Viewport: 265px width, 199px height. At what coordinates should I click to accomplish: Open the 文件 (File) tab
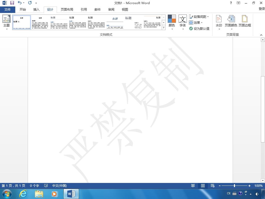pos(8,10)
